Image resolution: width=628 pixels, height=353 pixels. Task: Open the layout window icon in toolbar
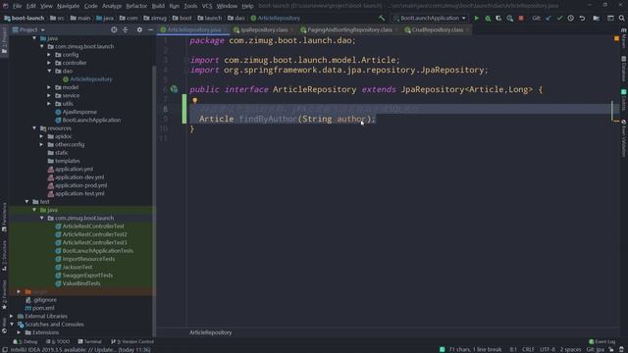pos(610,18)
